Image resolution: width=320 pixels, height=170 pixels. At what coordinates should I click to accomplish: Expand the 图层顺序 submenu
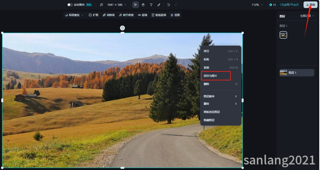(x=220, y=96)
